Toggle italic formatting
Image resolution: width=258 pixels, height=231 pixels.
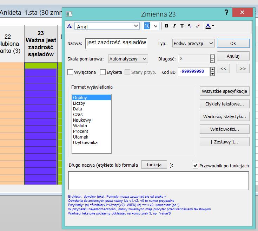click(174, 26)
